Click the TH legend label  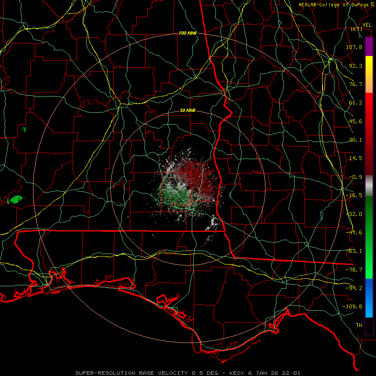[x=359, y=325]
